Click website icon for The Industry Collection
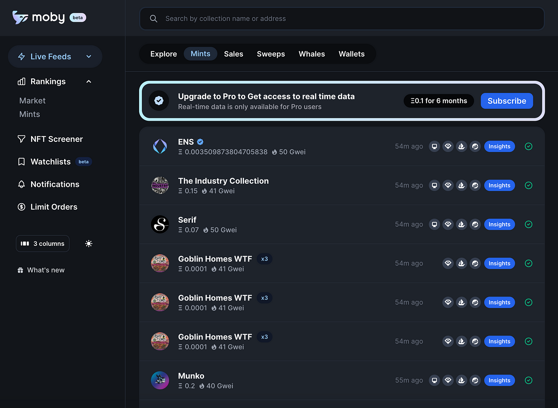 (x=434, y=185)
